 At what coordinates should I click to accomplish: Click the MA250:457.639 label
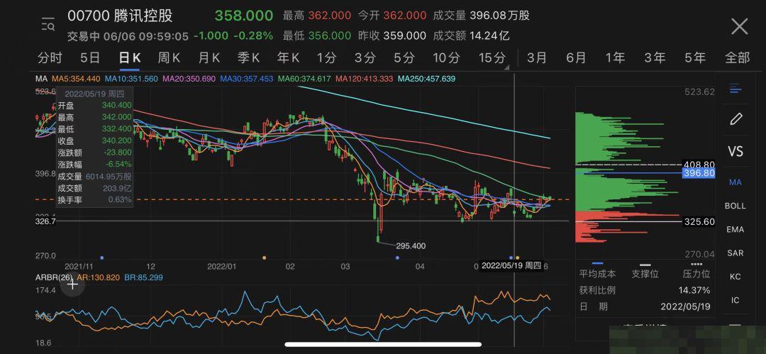(x=426, y=79)
